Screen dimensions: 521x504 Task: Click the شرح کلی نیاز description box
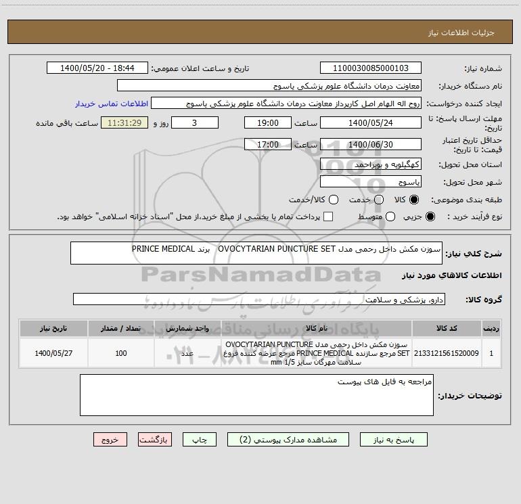(256, 254)
